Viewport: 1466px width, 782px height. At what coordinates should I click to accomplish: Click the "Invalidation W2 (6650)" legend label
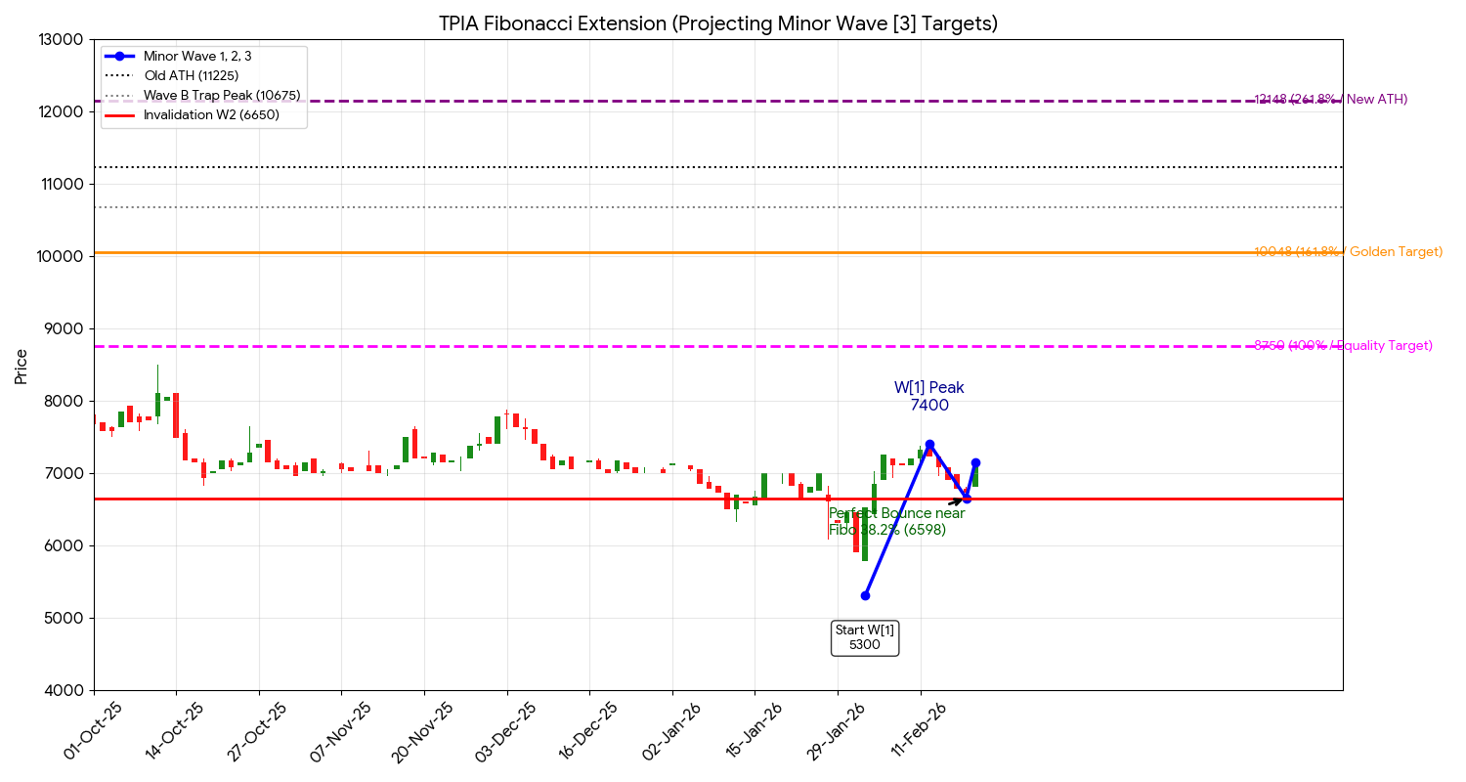212,114
